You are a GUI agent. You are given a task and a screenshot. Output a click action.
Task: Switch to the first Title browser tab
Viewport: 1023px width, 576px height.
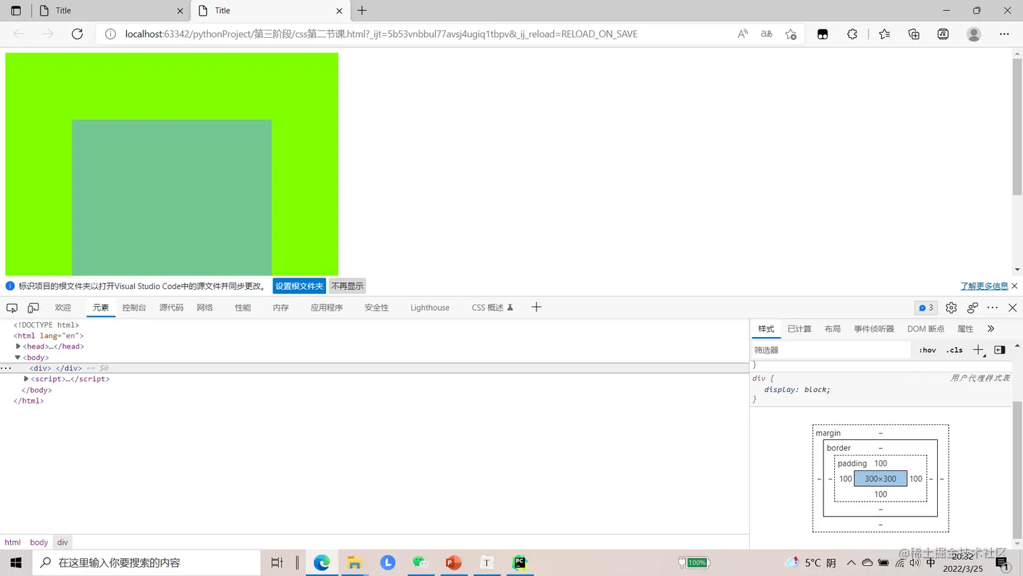point(110,11)
